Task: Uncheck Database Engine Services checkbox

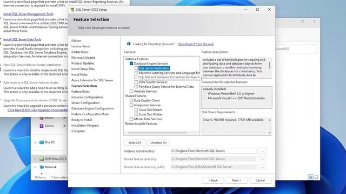Action: tap(131, 64)
